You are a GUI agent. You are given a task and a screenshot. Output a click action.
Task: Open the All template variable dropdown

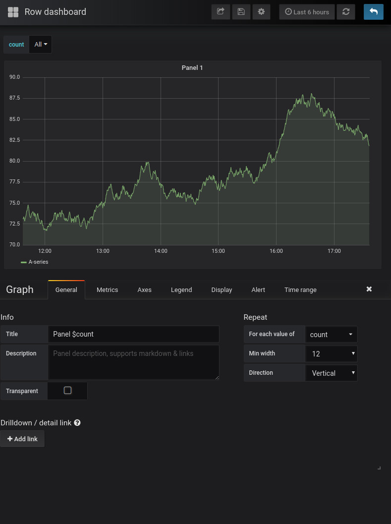coord(40,44)
